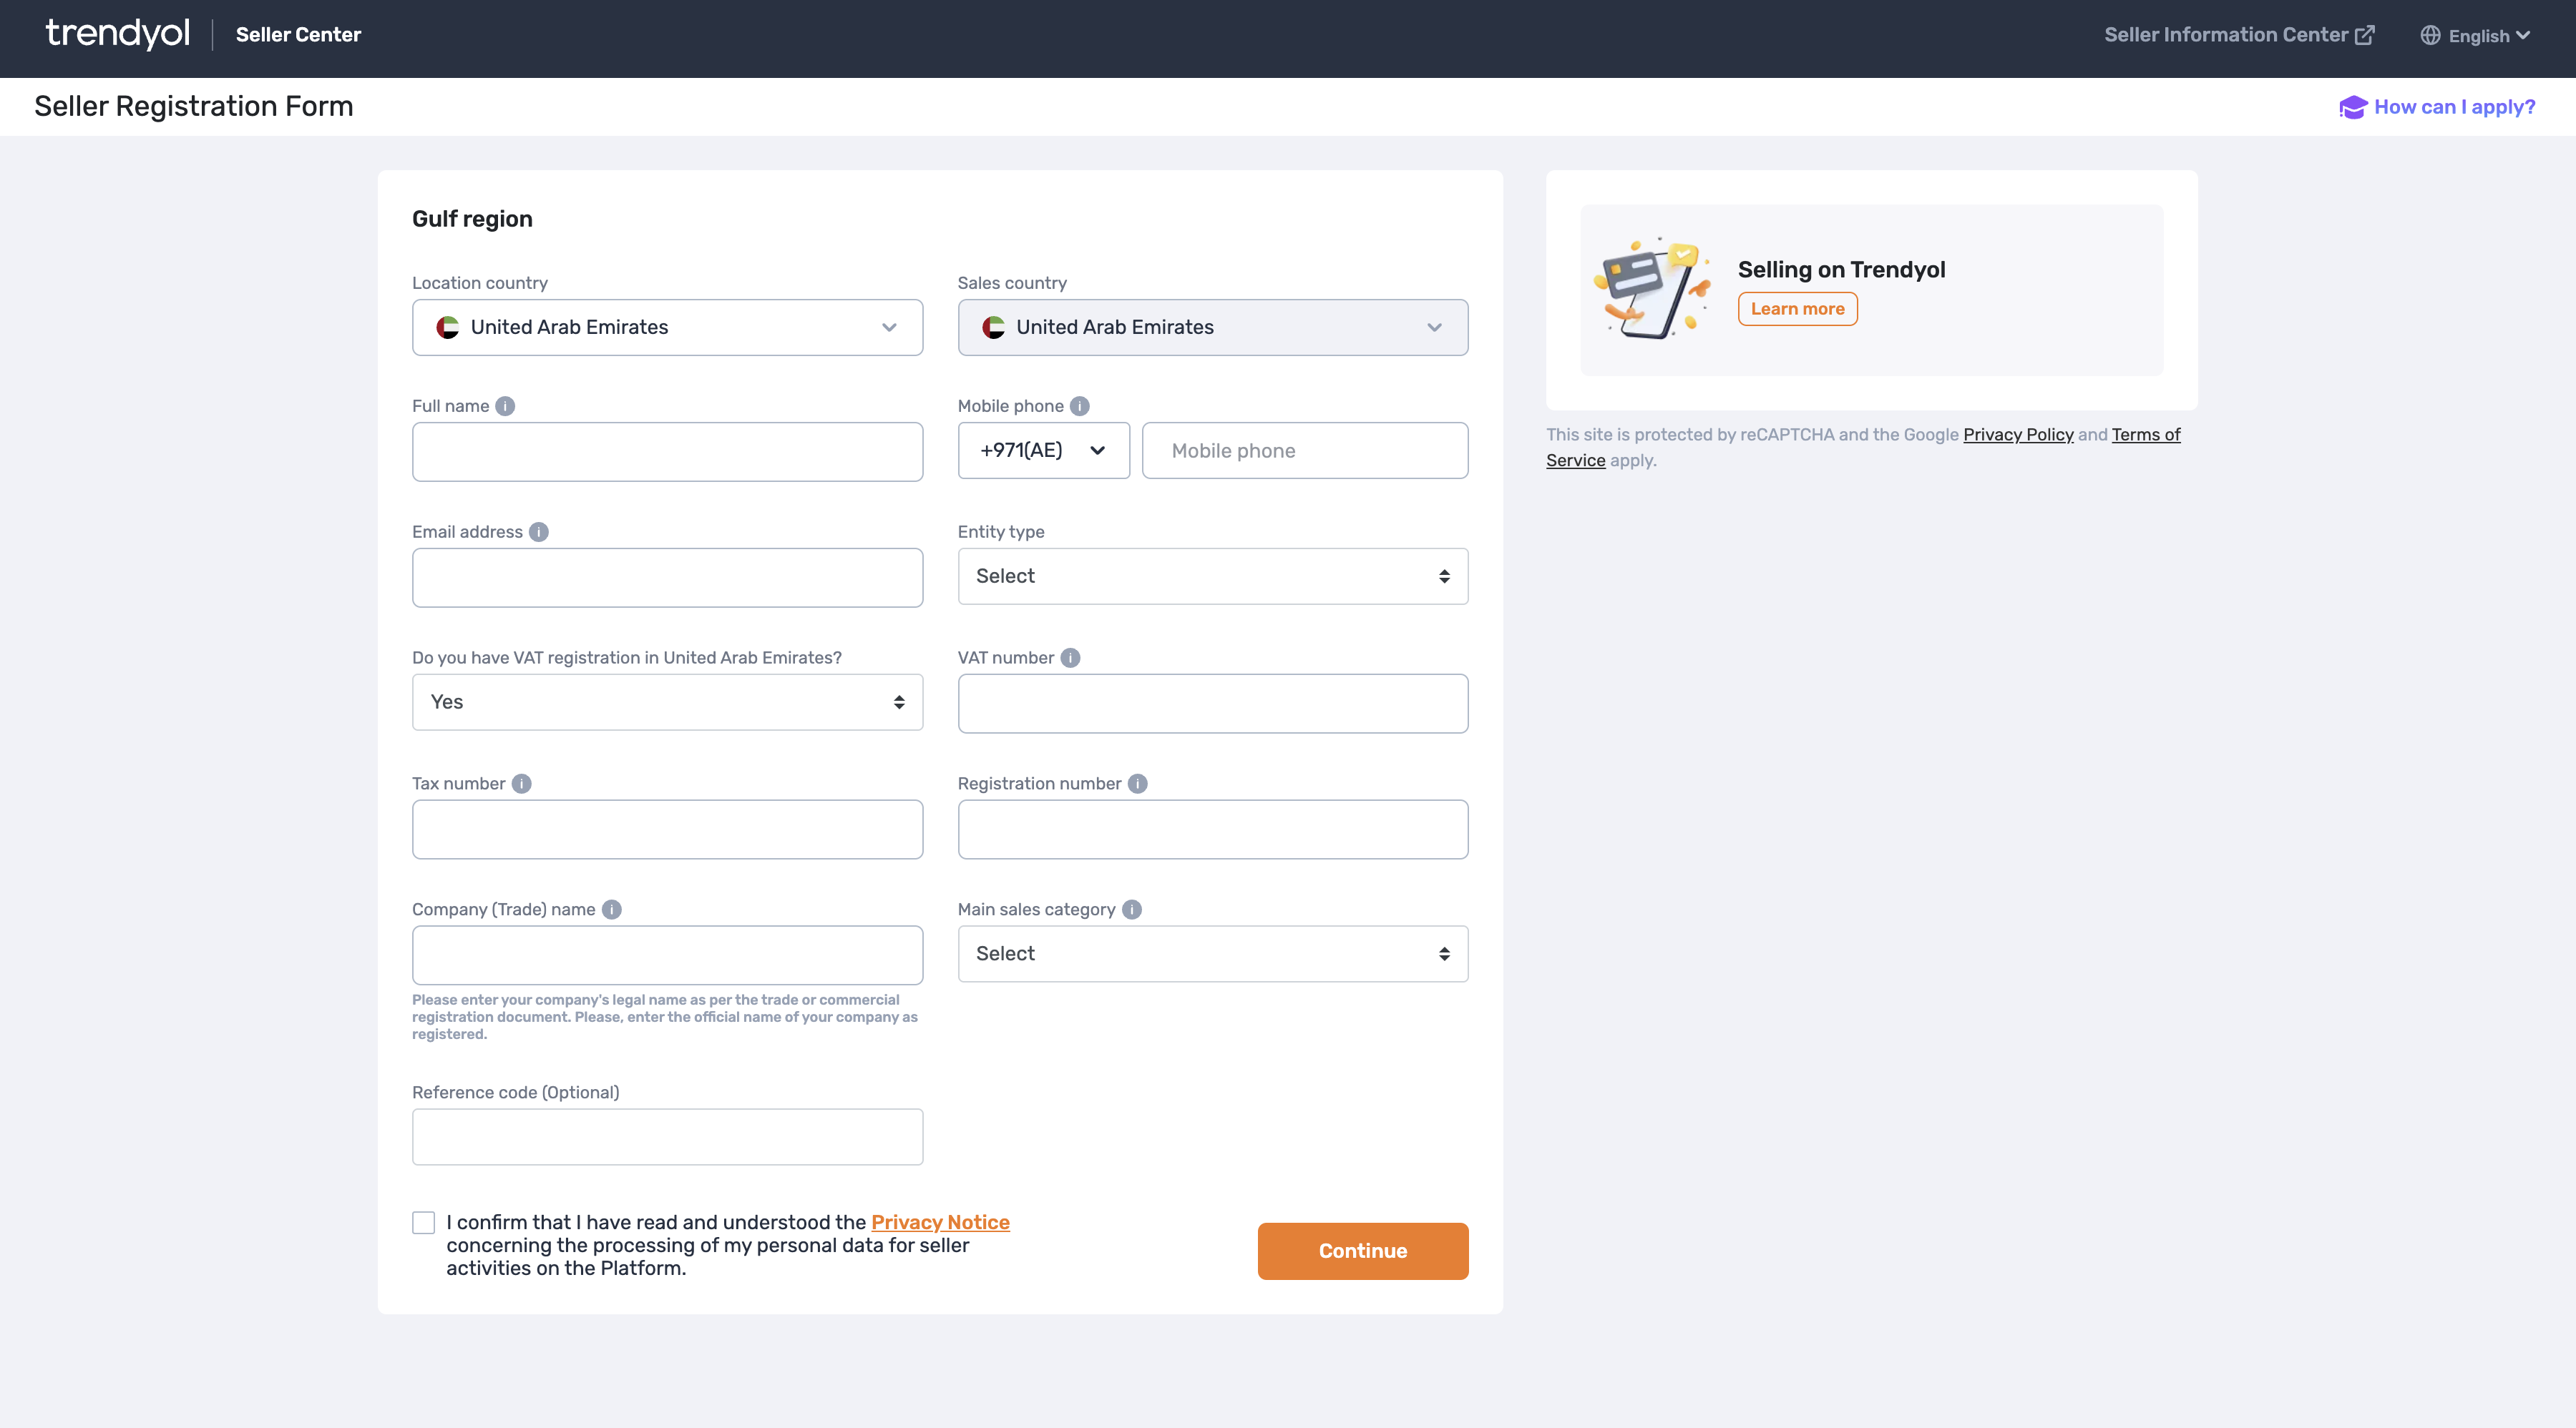Click the Selling on Trendyol heading
Image resolution: width=2576 pixels, height=1428 pixels.
point(1841,269)
